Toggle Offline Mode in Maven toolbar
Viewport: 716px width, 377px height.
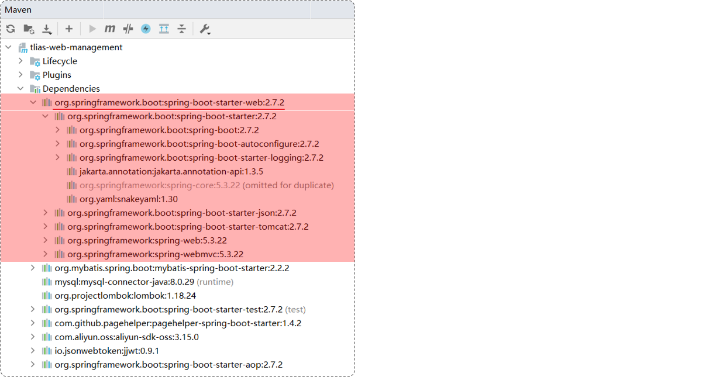[x=128, y=29]
